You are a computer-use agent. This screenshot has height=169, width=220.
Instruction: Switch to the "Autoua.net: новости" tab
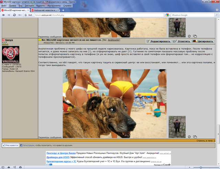tap(46, 10)
